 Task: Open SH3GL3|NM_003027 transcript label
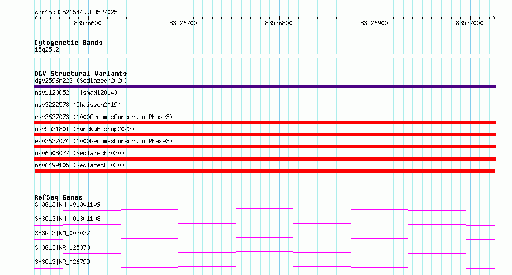(x=62, y=233)
